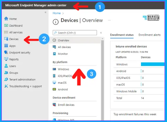Image resolution: width=167 pixels, height=122 pixels.
Task: Click the Microsoft Endpoint Manager admin center title
Action: [x=36, y=5]
